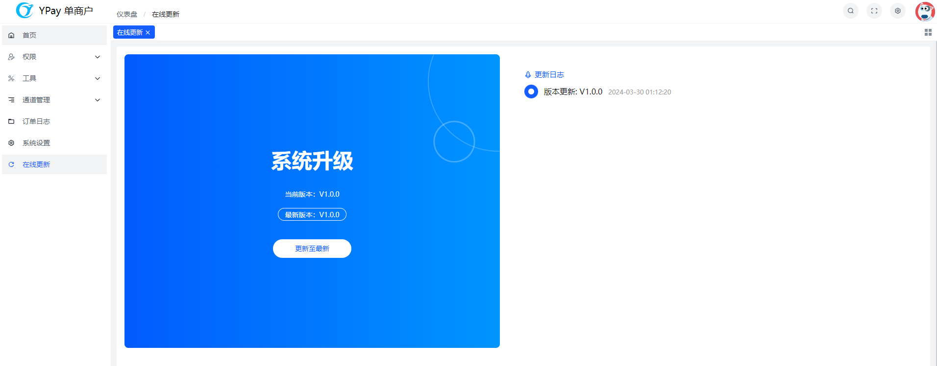This screenshot has width=937, height=366.
Task: Click the 在线更新 refresh icon
Action: coord(11,164)
